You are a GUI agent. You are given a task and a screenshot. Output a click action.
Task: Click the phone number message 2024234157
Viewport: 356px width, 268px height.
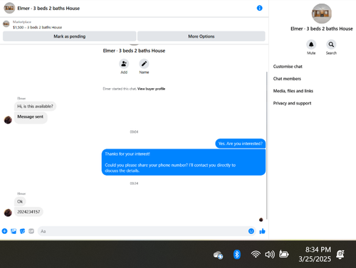[x=28, y=212]
